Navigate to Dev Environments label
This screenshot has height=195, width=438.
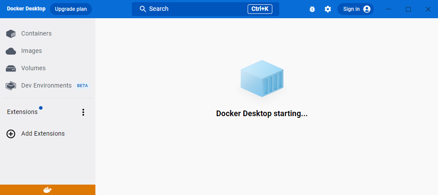click(x=46, y=85)
